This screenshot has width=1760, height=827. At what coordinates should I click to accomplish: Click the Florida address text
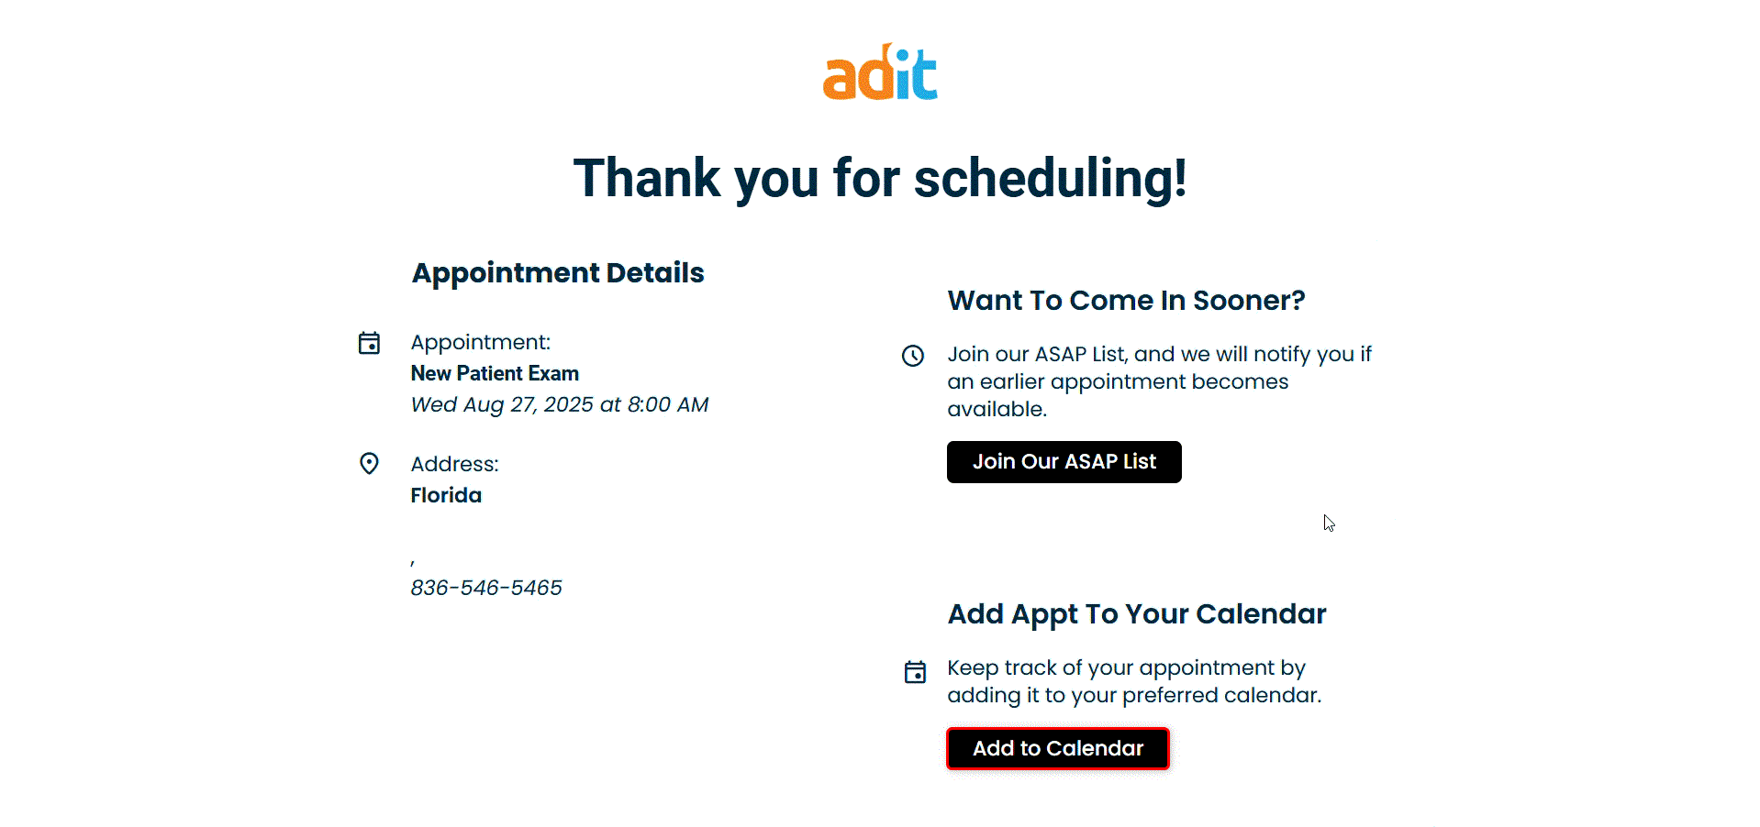pyautogui.click(x=446, y=496)
